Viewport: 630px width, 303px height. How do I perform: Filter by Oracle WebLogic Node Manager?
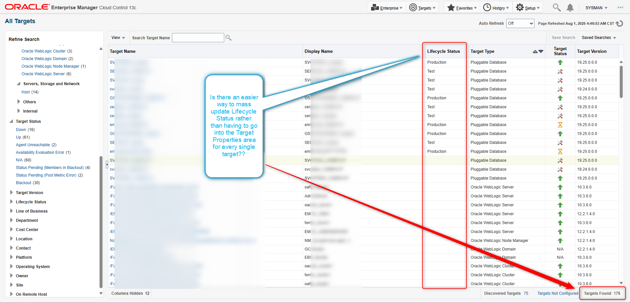[50, 66]
